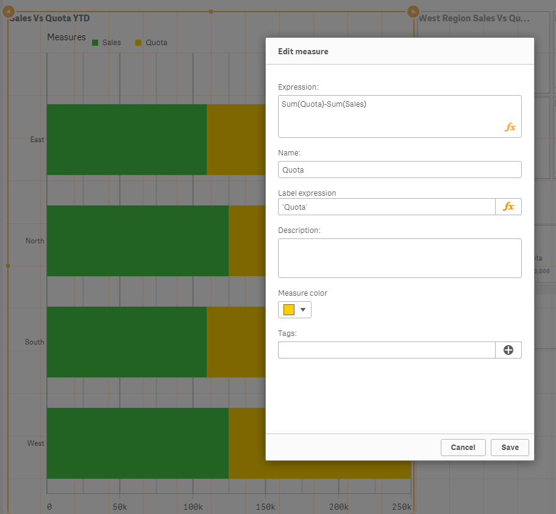
Task: Add a tag using the plus icon
Action: coord(508,350)
